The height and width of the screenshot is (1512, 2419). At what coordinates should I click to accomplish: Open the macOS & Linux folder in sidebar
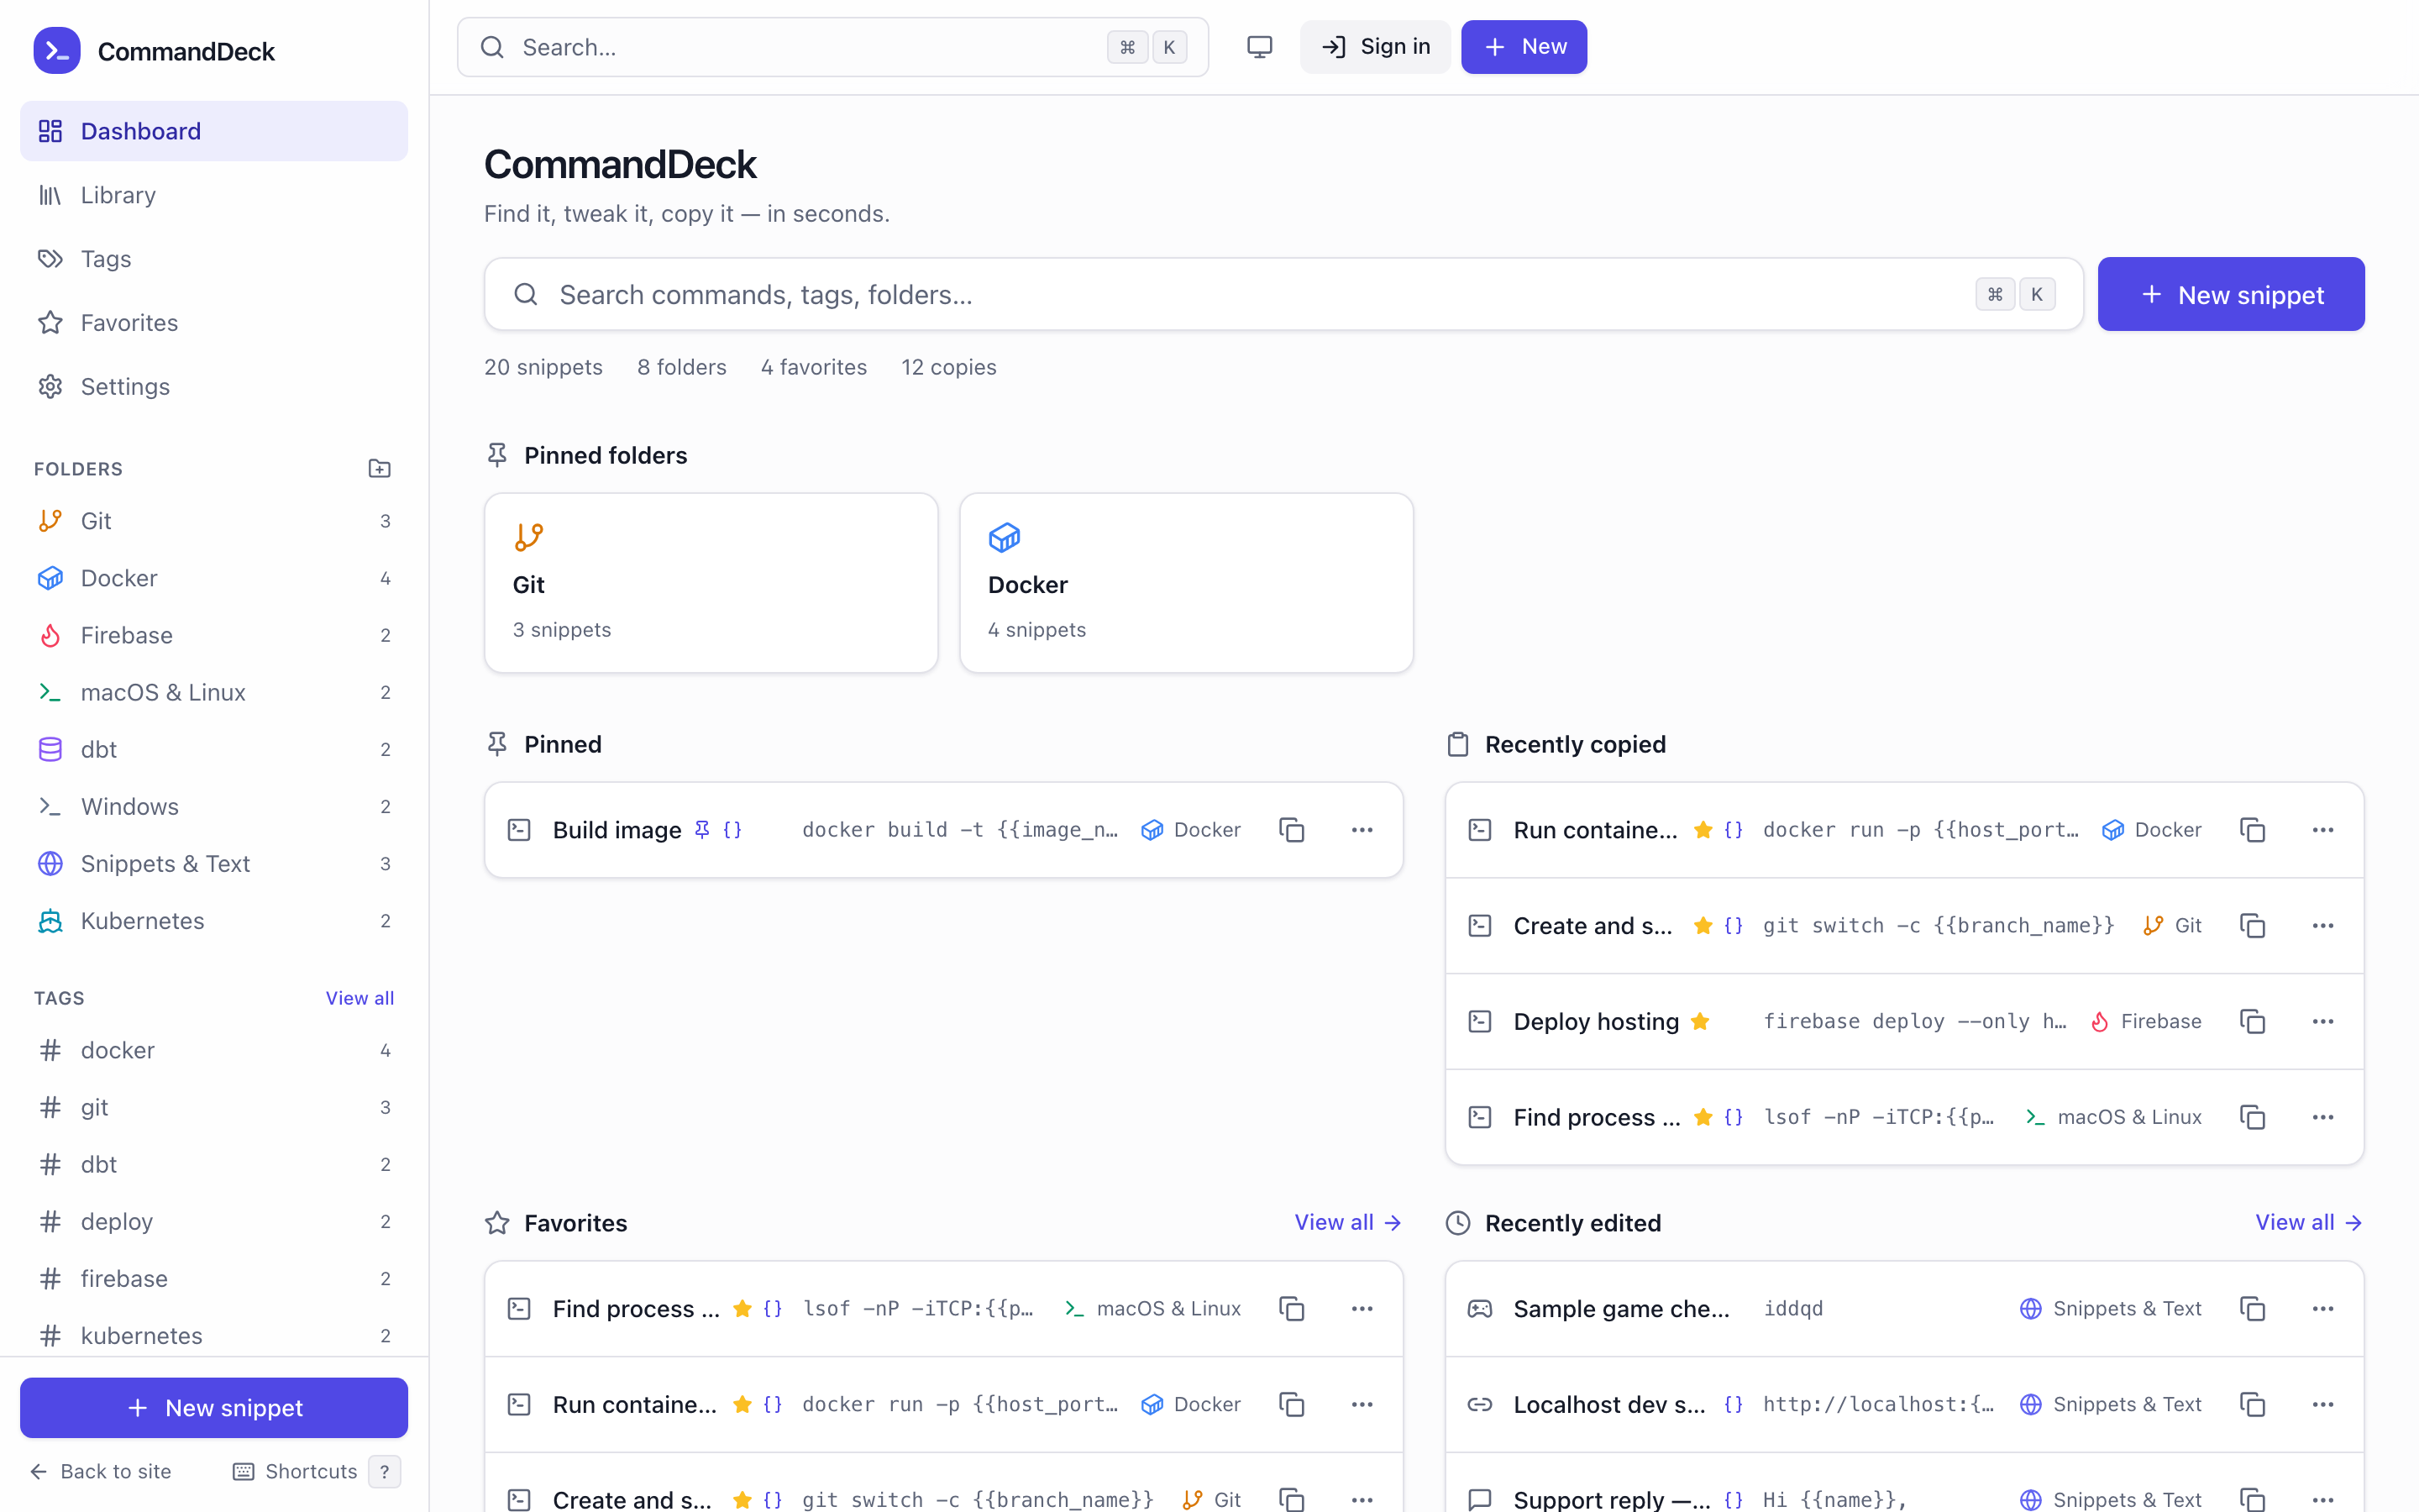pyautogui.click(x=214, y=692)
